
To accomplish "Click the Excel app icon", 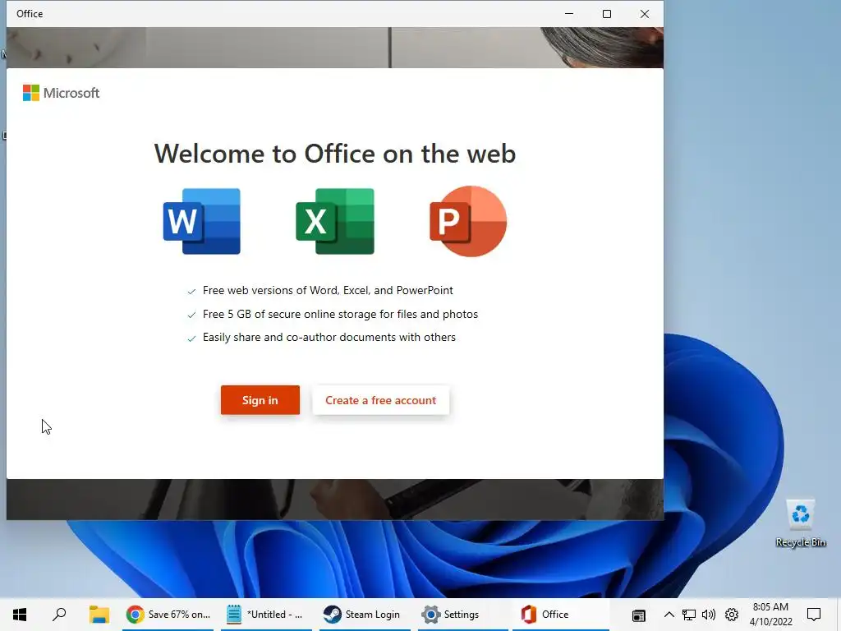I will tap(335, 221).
